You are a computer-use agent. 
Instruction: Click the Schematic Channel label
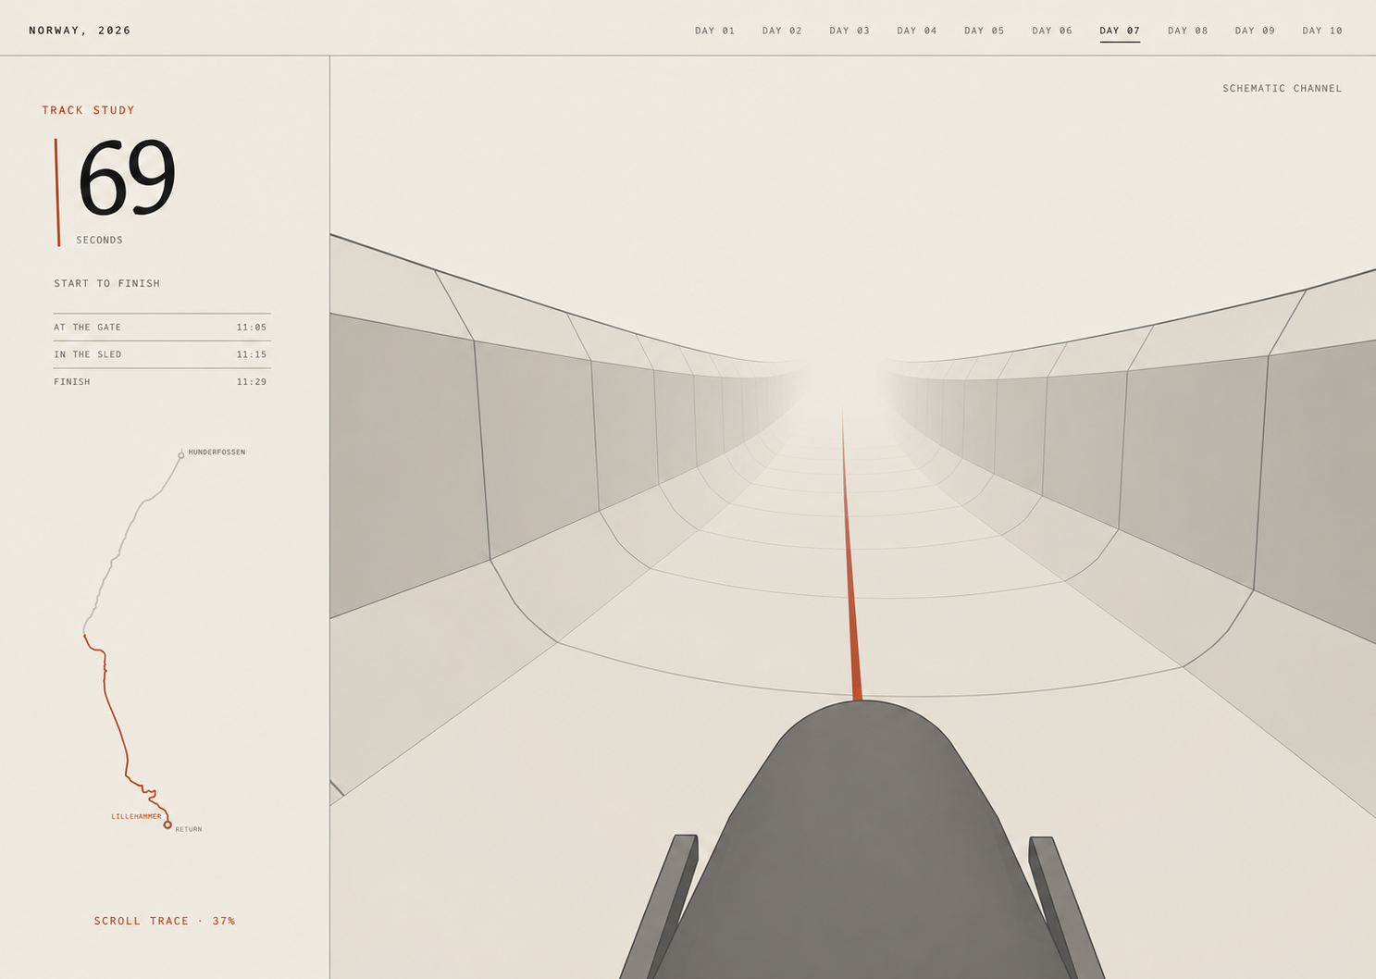pyautogui.click(x=1283, y=89)
